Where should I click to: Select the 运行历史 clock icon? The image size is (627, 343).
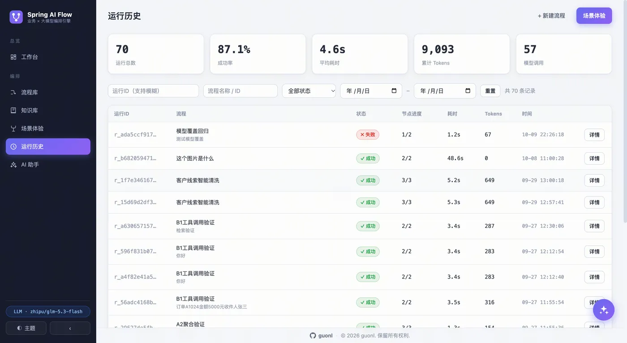(x=13, y=146)
